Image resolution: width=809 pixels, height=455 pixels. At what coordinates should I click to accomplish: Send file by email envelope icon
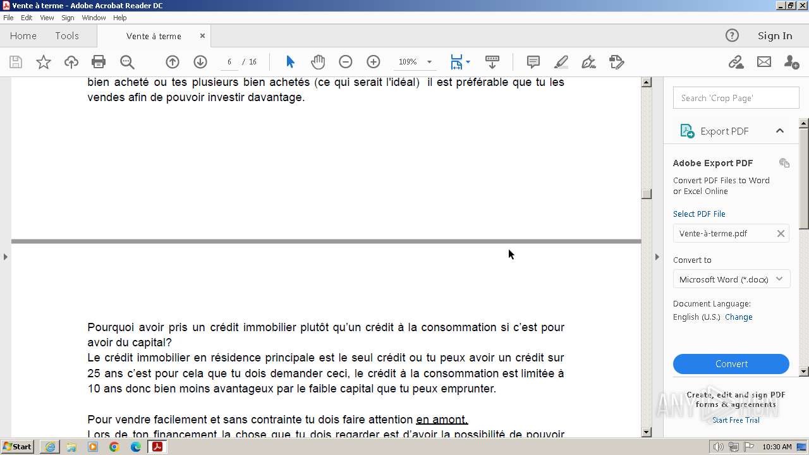pyautogui.click(x=764, y=62)
